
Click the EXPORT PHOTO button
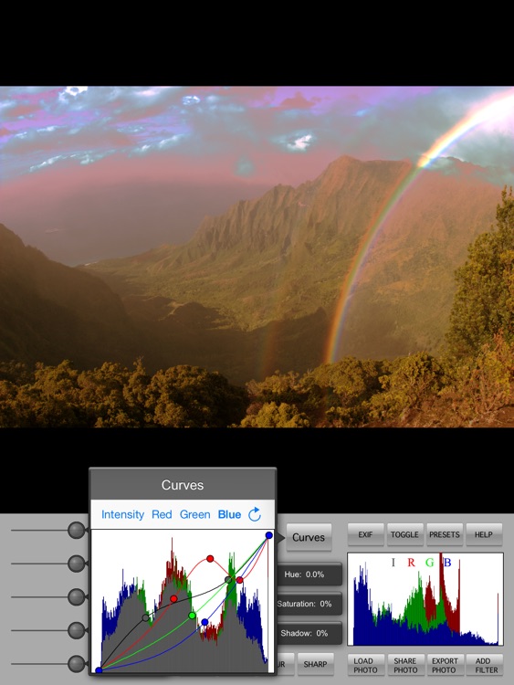coord(445,665)
